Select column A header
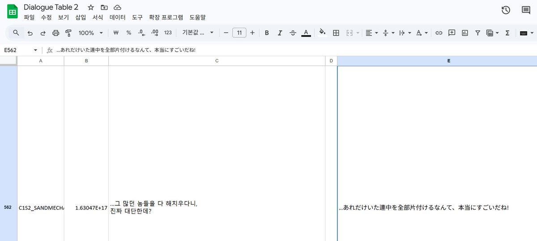 click(41, 61)
